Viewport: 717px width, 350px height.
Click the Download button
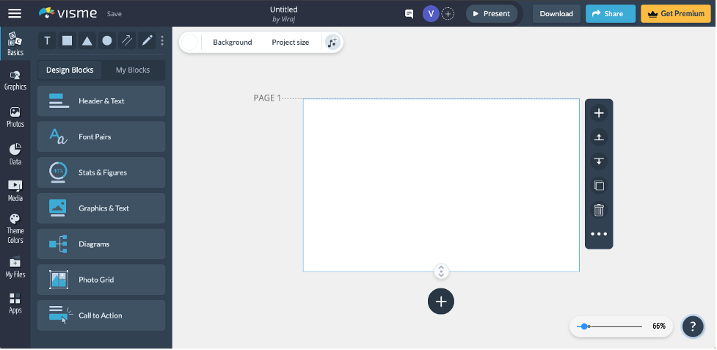tap(556, 14)
